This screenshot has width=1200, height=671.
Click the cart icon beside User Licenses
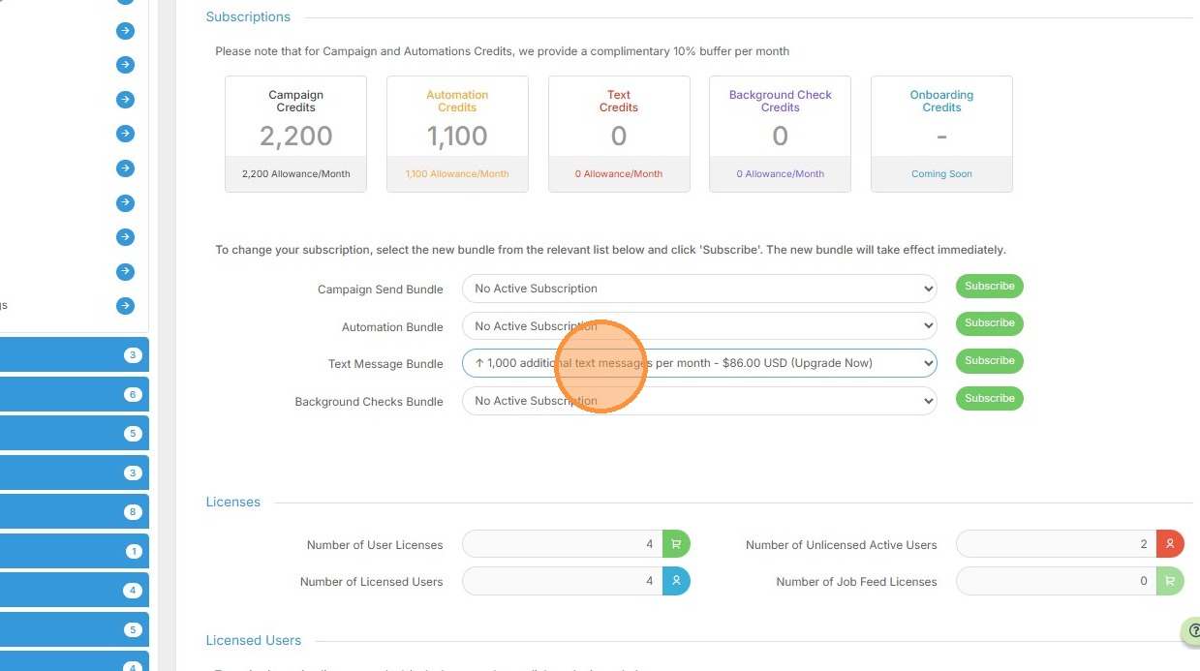click(676, 544)
